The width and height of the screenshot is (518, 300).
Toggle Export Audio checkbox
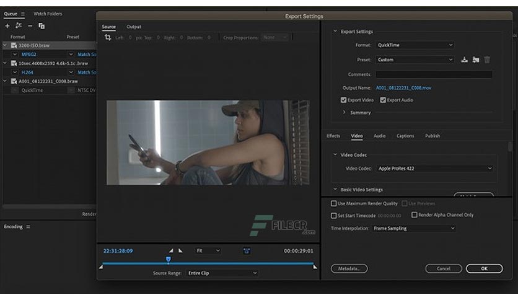(x=383, y=100)
